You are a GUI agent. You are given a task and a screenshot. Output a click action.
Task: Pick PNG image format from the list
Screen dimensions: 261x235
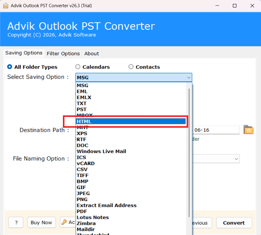tap(131, 199)
